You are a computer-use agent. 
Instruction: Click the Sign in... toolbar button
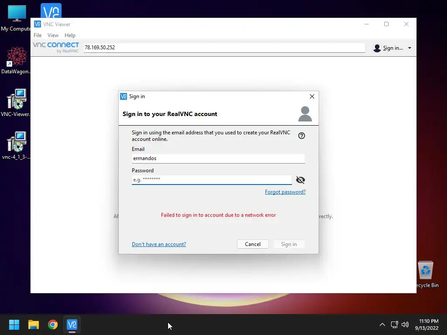tap(392, 48)
